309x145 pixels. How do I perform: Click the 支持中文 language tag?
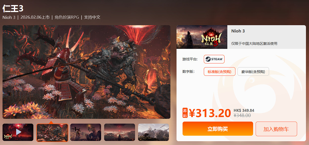tap(92, 17)
